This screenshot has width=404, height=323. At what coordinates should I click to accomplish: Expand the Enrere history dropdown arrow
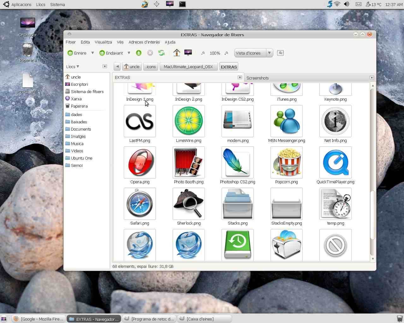coord(92,53)
